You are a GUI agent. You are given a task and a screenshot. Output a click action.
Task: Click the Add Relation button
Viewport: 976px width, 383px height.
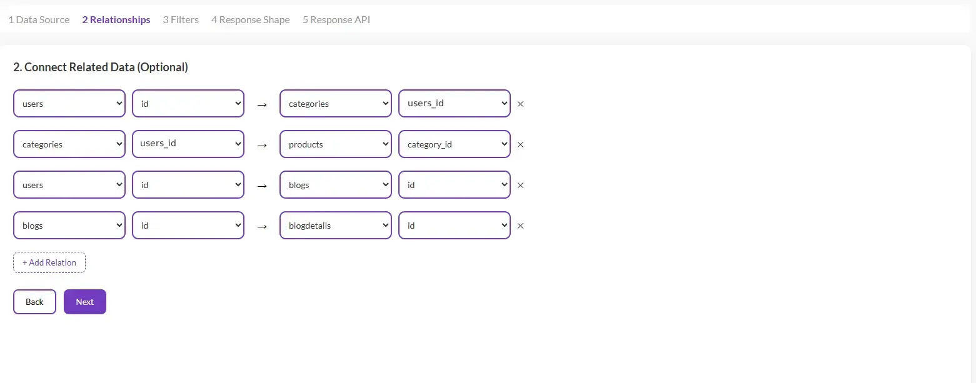pyautogui.click(x=49, y=263)
